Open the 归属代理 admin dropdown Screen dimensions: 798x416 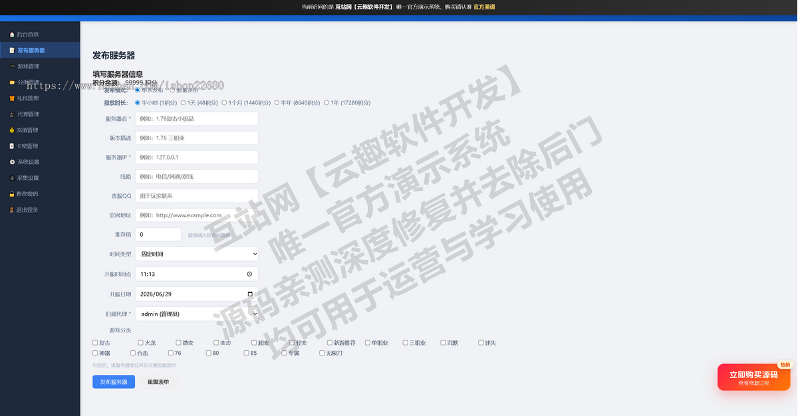pos(196,314)
